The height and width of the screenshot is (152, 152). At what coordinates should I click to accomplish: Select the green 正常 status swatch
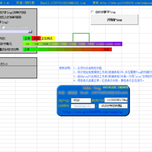(x=27, y=38)
